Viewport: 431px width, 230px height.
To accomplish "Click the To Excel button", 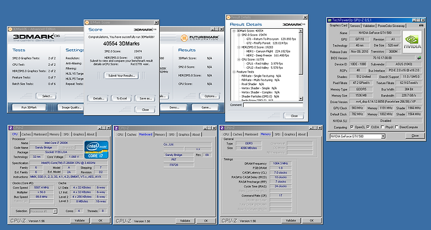I will click(x=122, y=98).
